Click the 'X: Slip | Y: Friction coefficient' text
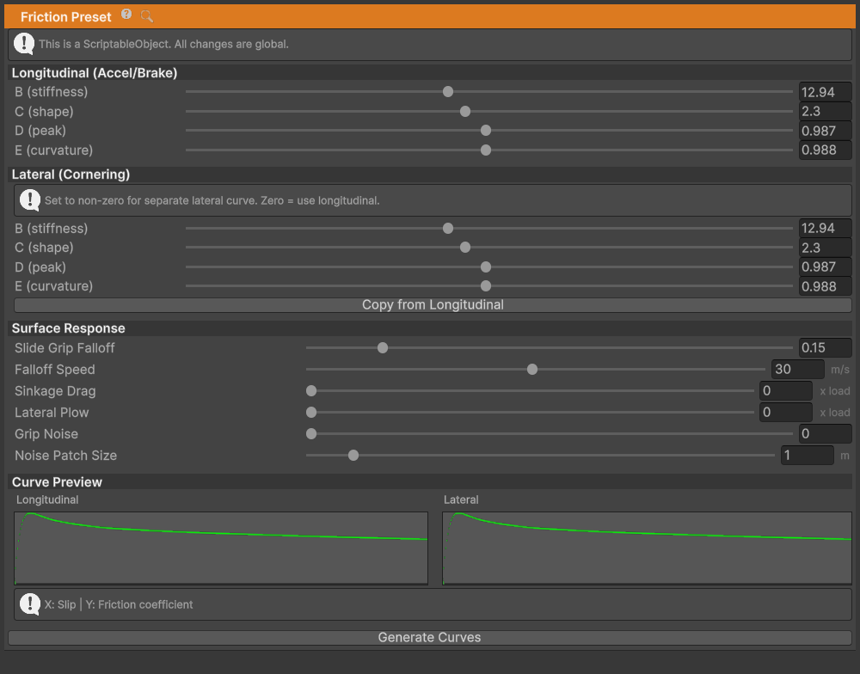 point(119,604)
